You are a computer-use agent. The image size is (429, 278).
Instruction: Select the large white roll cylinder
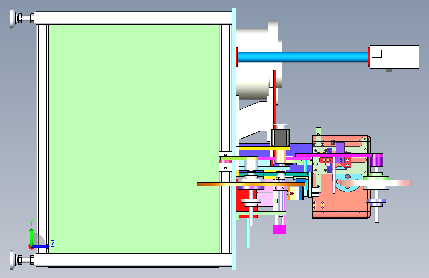point(252,63)
